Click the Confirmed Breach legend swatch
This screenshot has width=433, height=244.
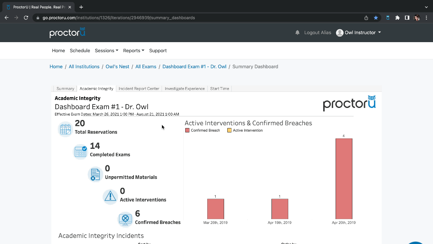click(187, 130)
